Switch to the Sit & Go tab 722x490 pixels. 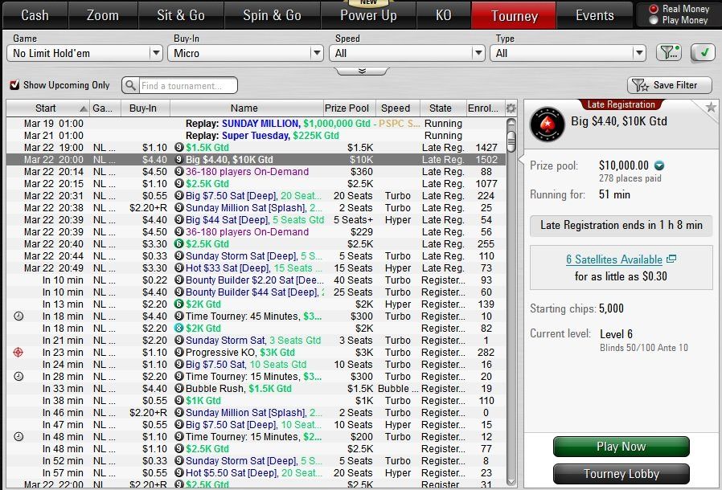[x=181, y=15]
